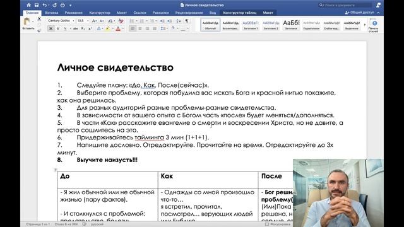Align text left
Image resolution: width=404 pixels, height=227 pixels.
click(x=133, y=28)
